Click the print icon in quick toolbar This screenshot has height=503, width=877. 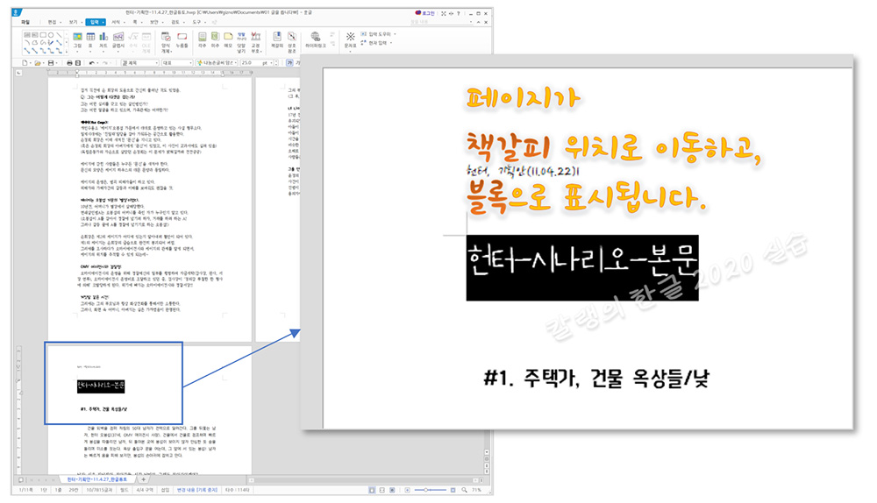pyautogui.click(x=69, y=63)
